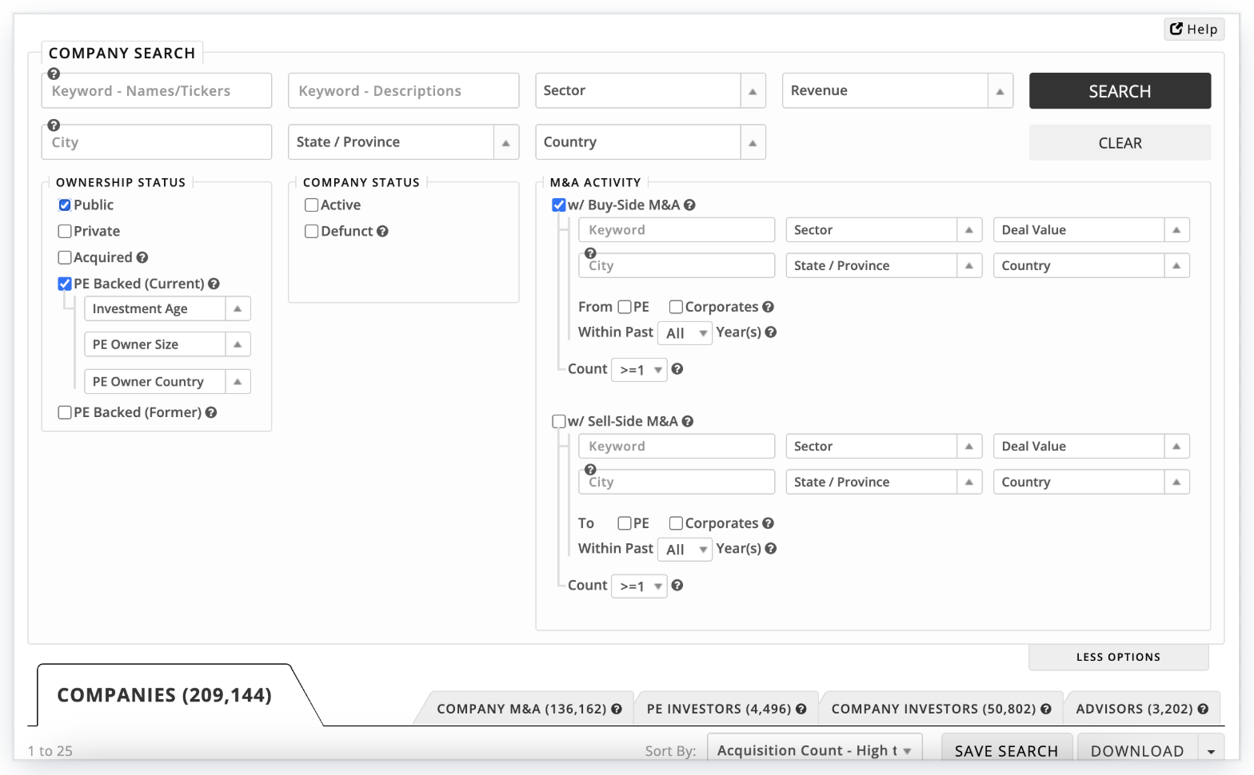Collapse filters with LESS OPTIONS
Screen dimensions: 1254x775
(1117, 657)
